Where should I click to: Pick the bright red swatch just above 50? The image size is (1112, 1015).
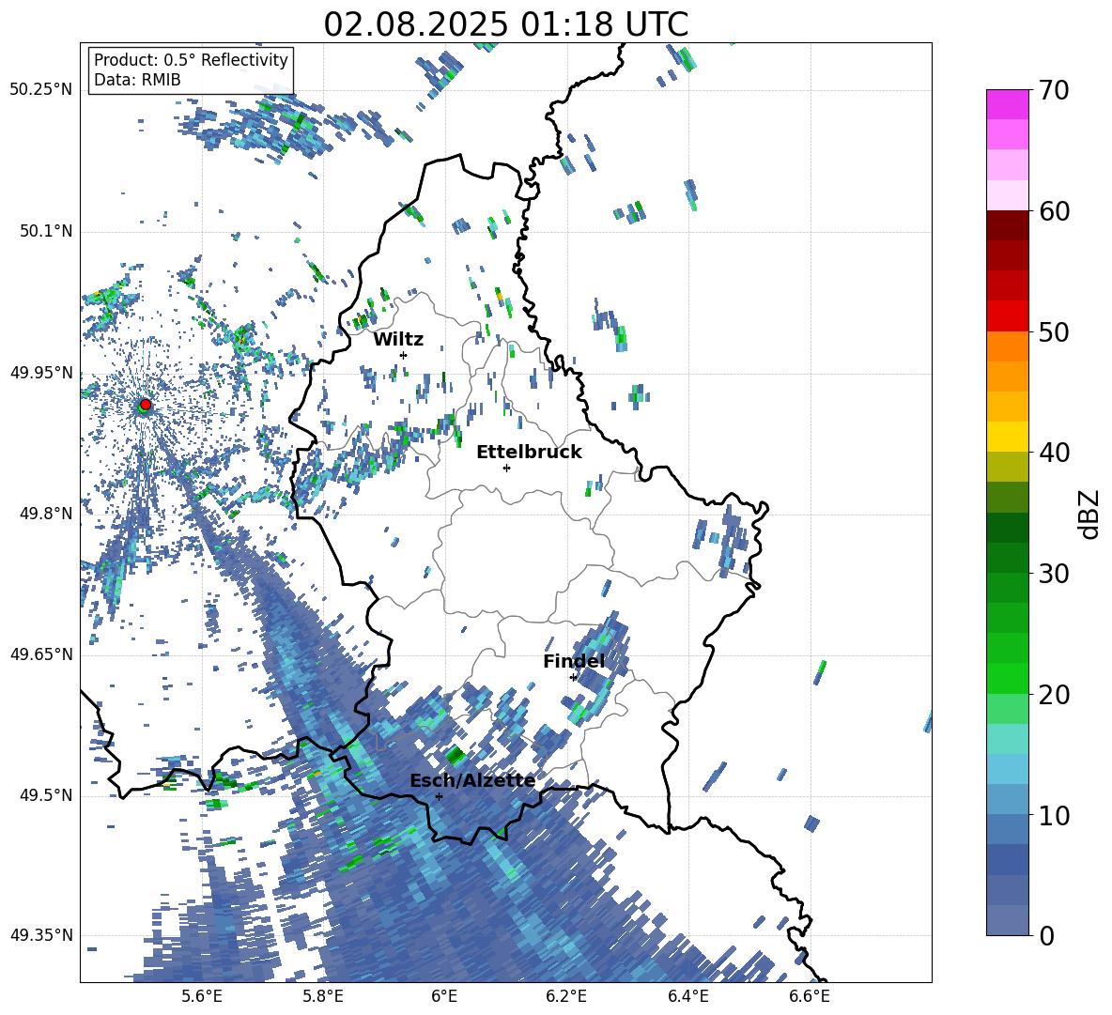pos(1007,315)
